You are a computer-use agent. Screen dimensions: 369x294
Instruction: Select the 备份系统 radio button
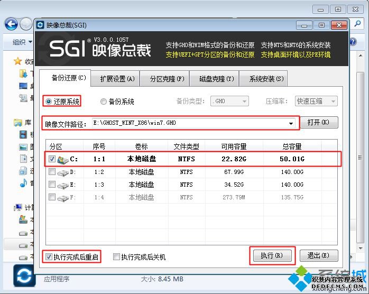[103, 102]
